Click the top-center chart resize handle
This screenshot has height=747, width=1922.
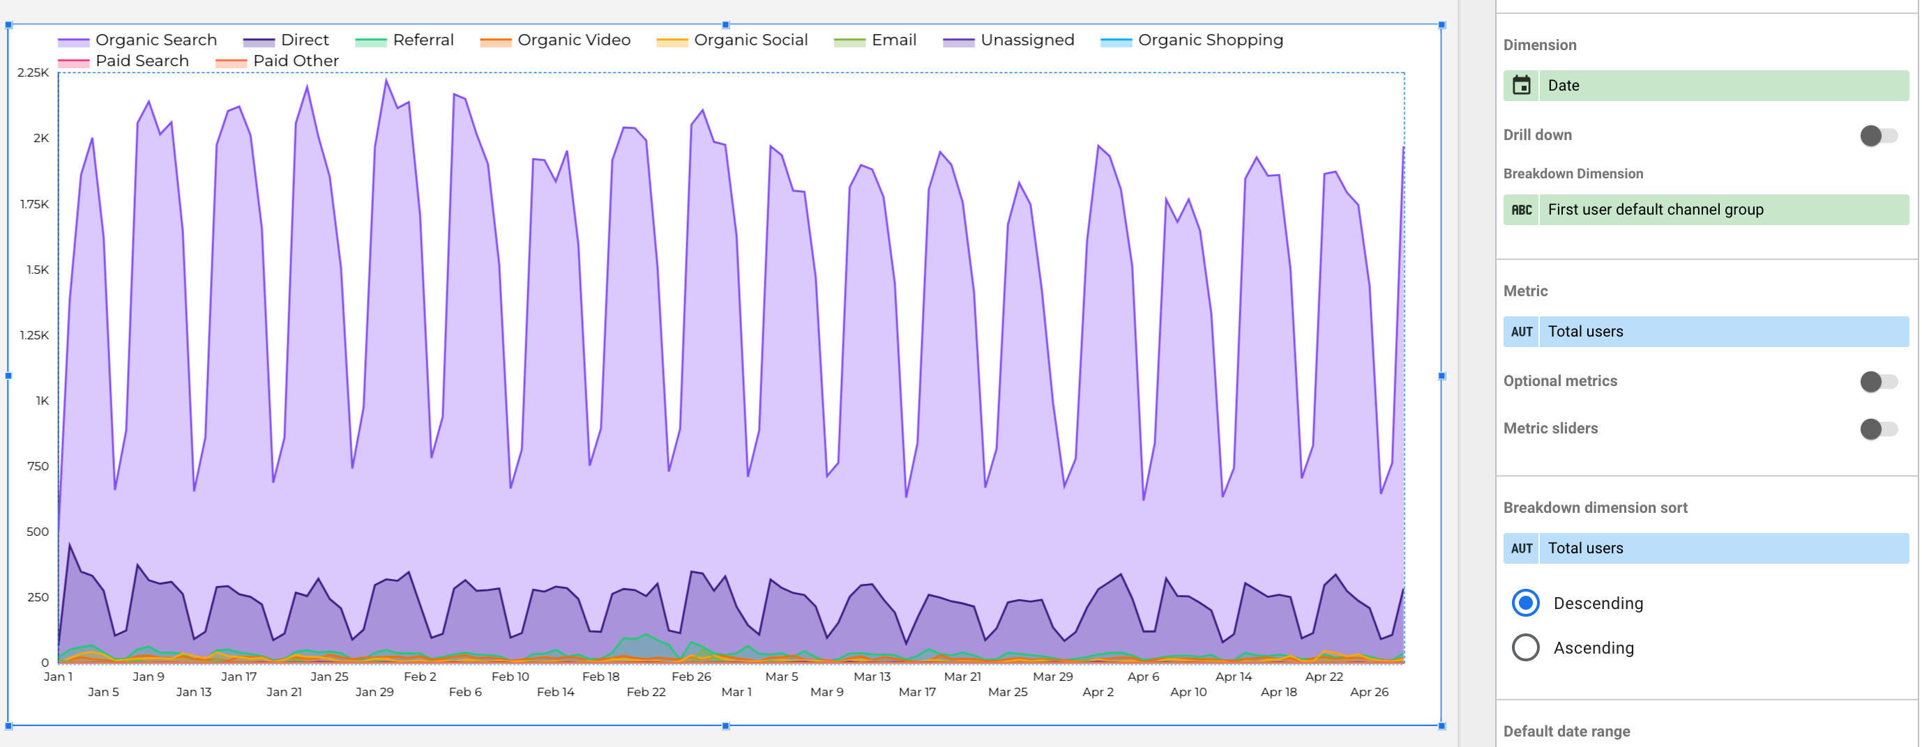point(725,24)
